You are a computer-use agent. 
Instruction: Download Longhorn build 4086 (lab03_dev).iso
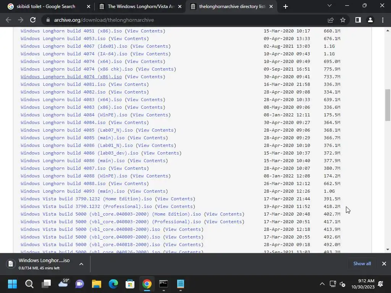[x=79, y=153]
